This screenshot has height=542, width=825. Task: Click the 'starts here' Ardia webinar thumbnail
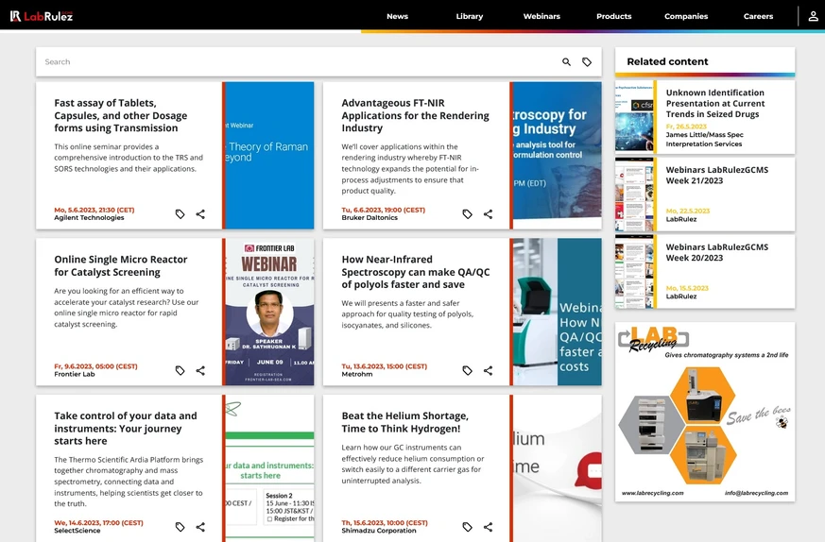point(269,467)
